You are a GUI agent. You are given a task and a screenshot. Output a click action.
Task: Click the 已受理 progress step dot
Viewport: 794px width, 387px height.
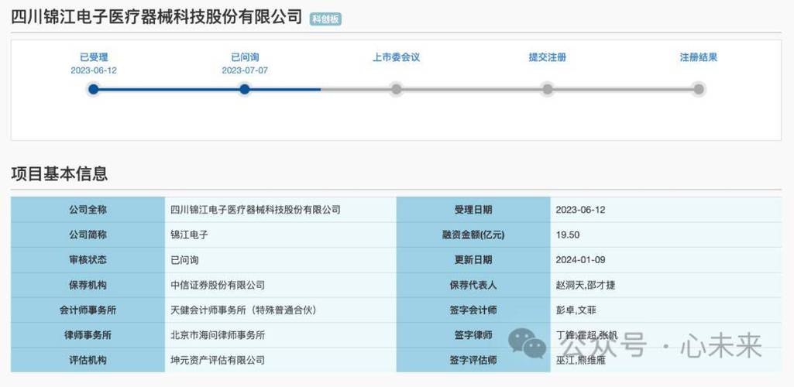93,90
